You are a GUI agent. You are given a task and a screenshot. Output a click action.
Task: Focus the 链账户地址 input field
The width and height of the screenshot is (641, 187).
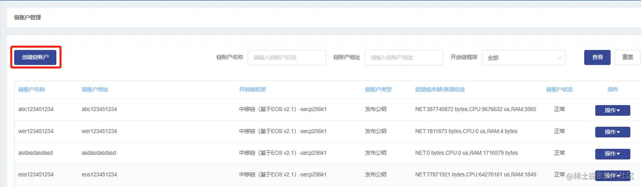click(404, 58)
